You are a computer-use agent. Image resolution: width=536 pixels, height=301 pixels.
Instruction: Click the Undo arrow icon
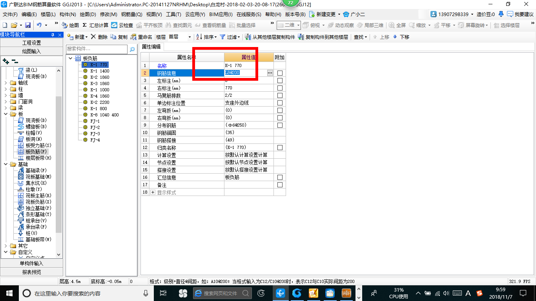click(39, 25)
